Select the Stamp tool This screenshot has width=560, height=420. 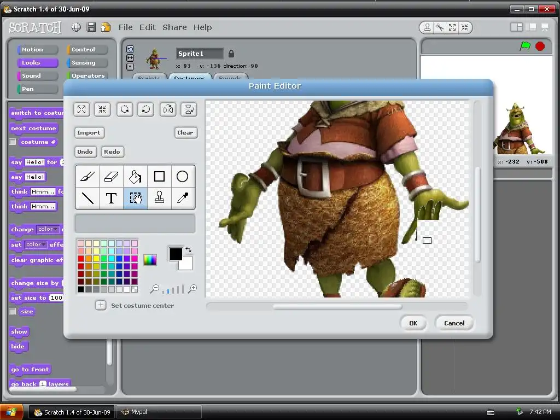pos(159,198)
